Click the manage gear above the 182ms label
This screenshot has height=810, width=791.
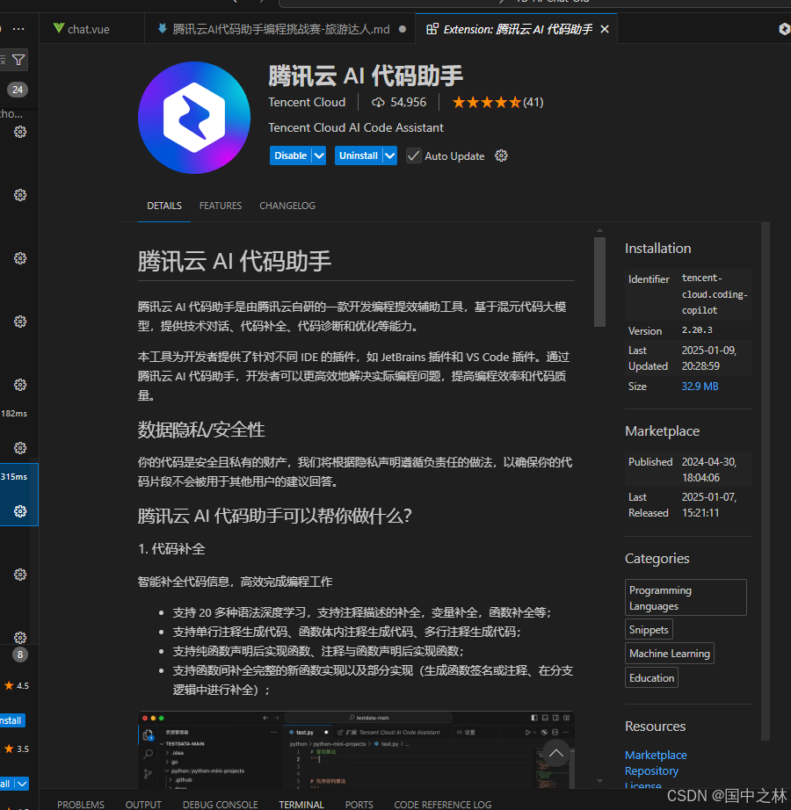click(x=20, y=385)
